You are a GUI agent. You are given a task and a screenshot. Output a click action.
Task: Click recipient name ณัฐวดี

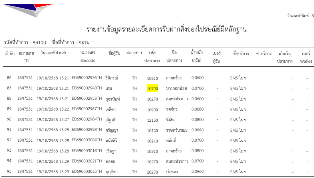[x=111, y=120]
